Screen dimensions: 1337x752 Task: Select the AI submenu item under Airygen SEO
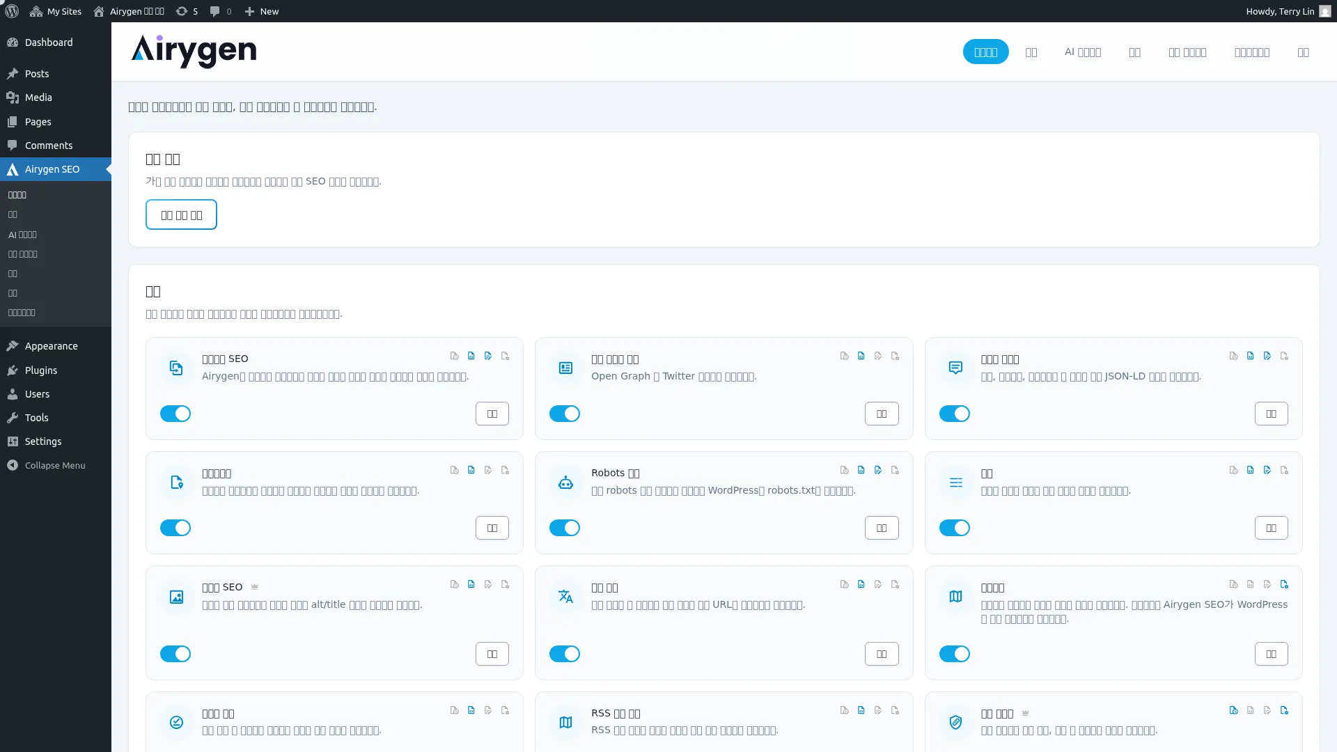[x=22, y=235]
